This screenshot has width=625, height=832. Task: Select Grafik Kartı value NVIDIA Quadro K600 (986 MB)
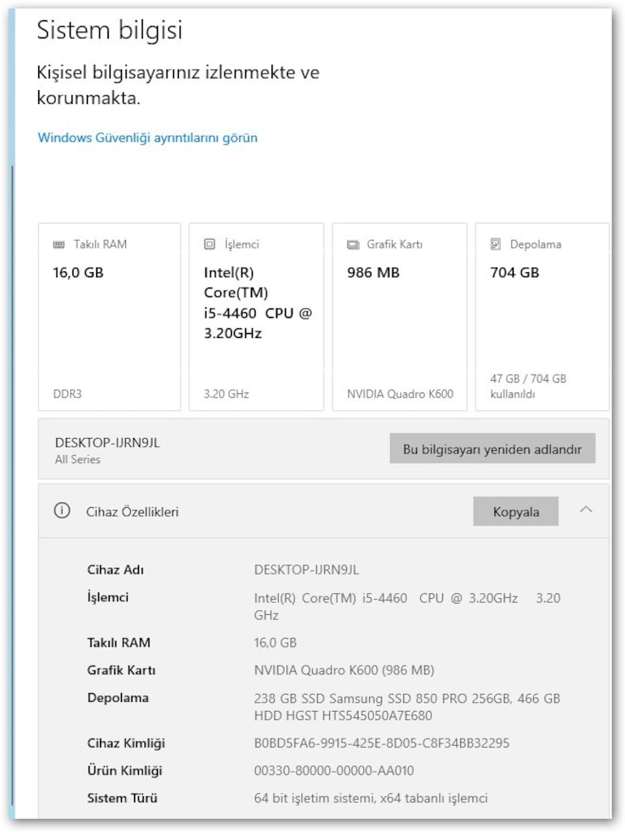[x=345, y=670]
